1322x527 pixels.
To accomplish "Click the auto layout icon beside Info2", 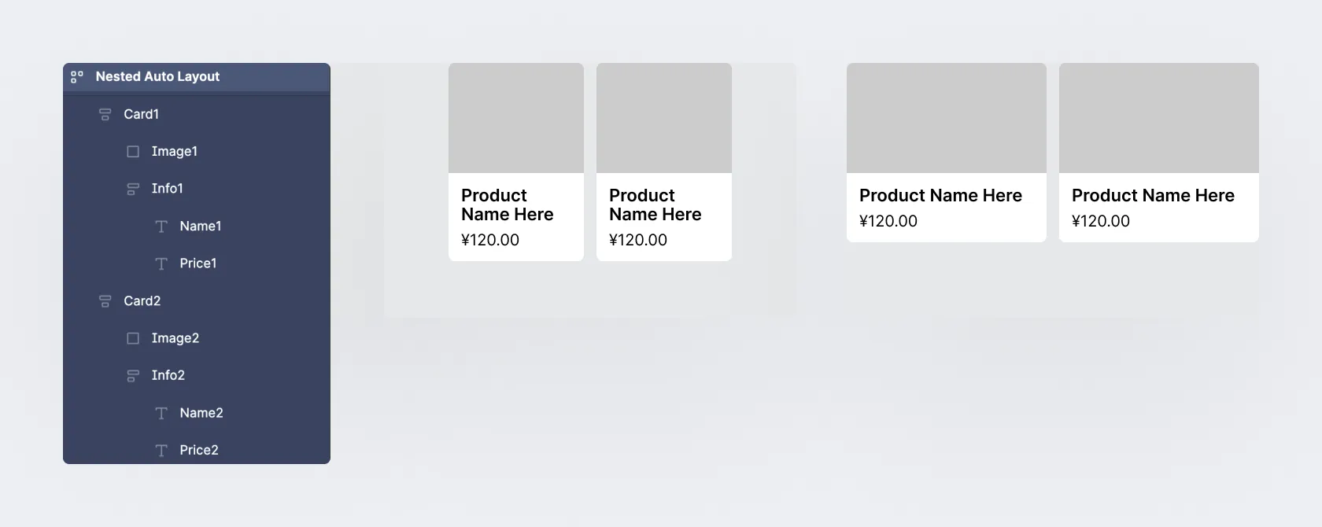I will pyautogui.click(x=133, y=376).
